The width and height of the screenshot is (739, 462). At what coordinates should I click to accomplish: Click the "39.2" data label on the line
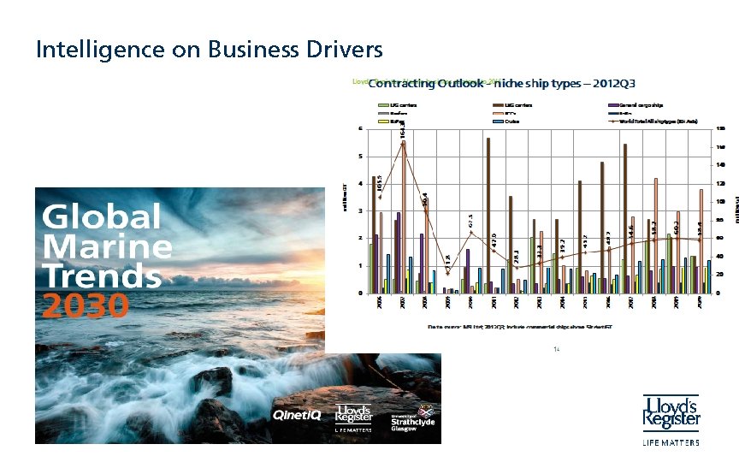[562, 246]
